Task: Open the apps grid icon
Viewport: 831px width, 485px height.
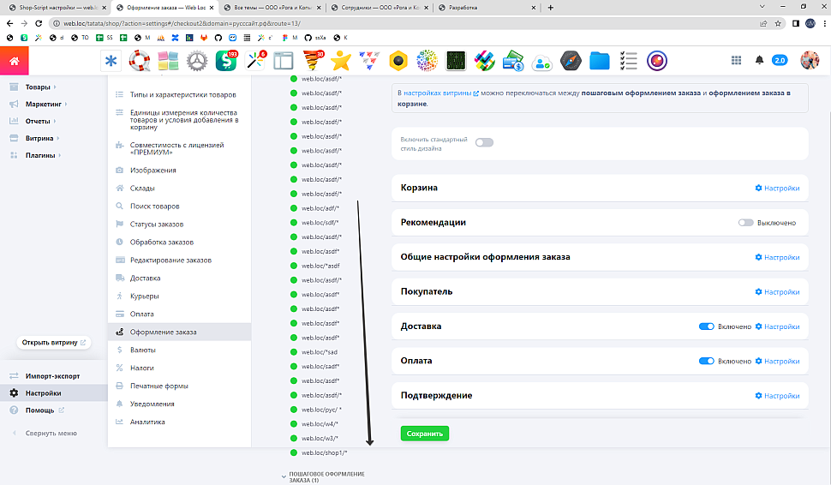Action: pos(736,60)
